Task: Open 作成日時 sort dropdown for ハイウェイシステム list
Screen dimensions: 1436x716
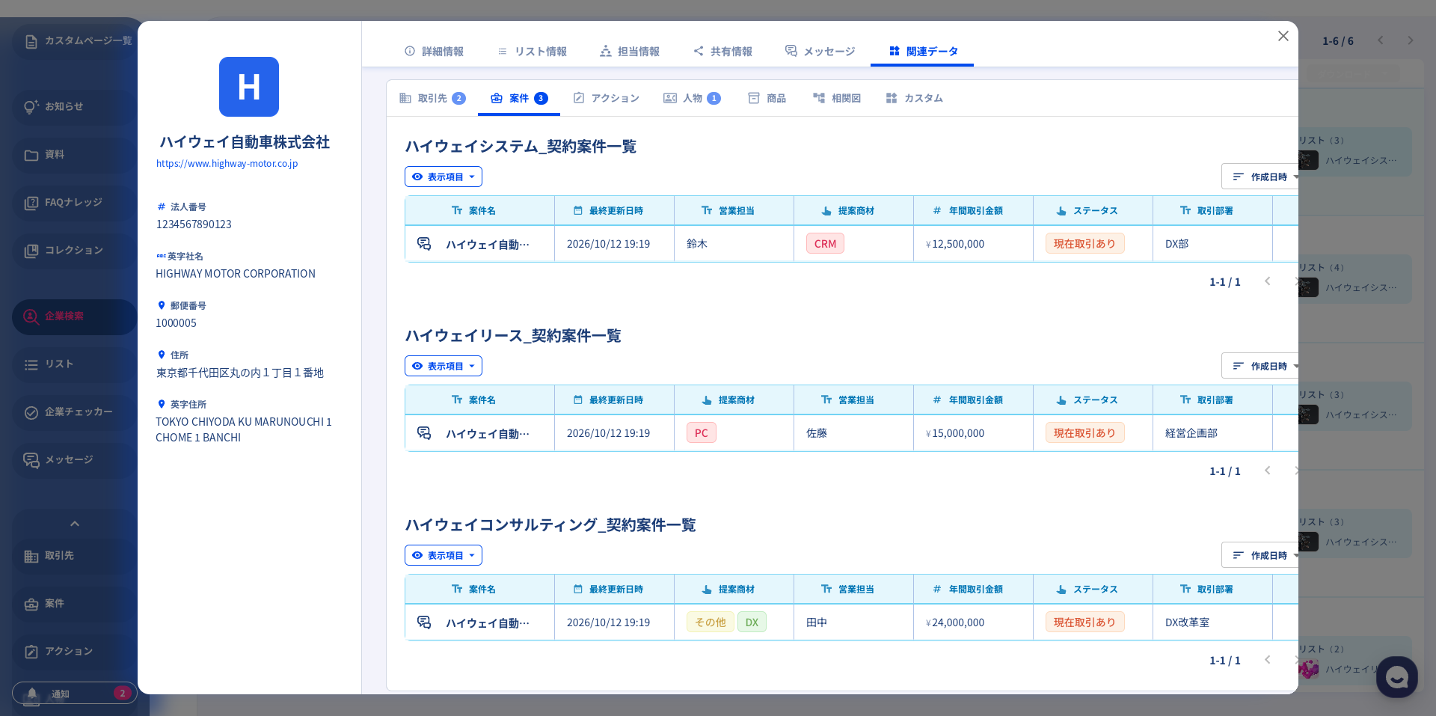Action: pos(1261,177)
